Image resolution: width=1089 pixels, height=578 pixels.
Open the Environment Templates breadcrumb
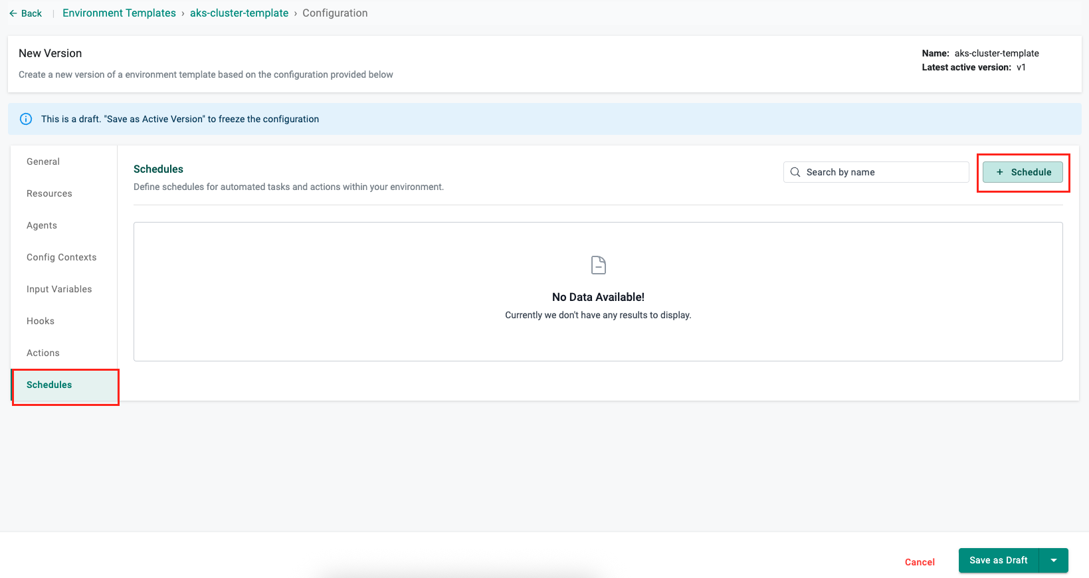click(119, 13)
